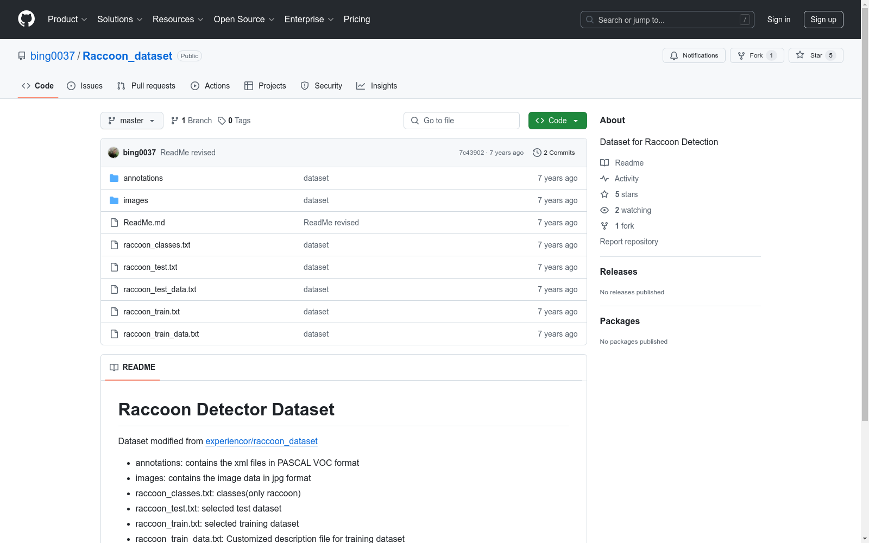View the 0 Tags link
Screen dimensions: 869x543
[x=234, y=121]
